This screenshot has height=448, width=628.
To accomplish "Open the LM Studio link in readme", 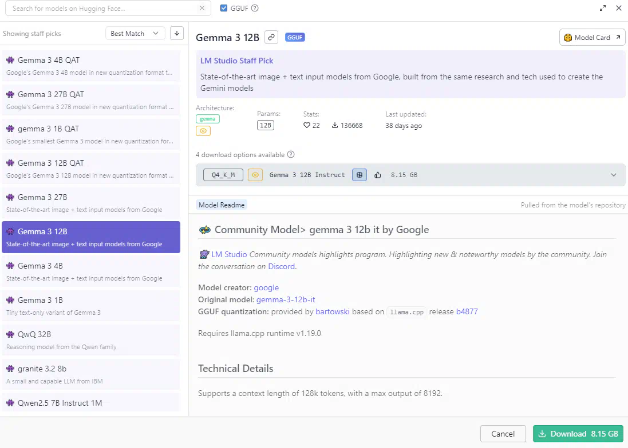I will [x=229, y=254].
